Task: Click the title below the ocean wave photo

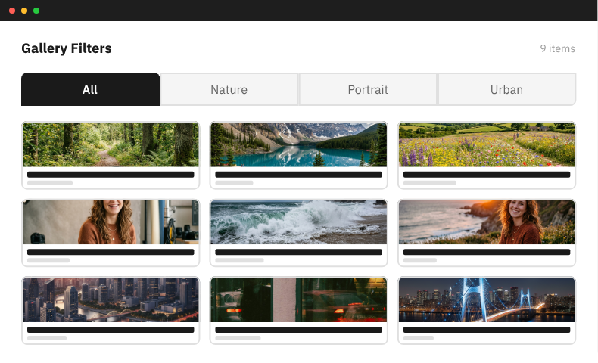Action: (x=298, y=252)
